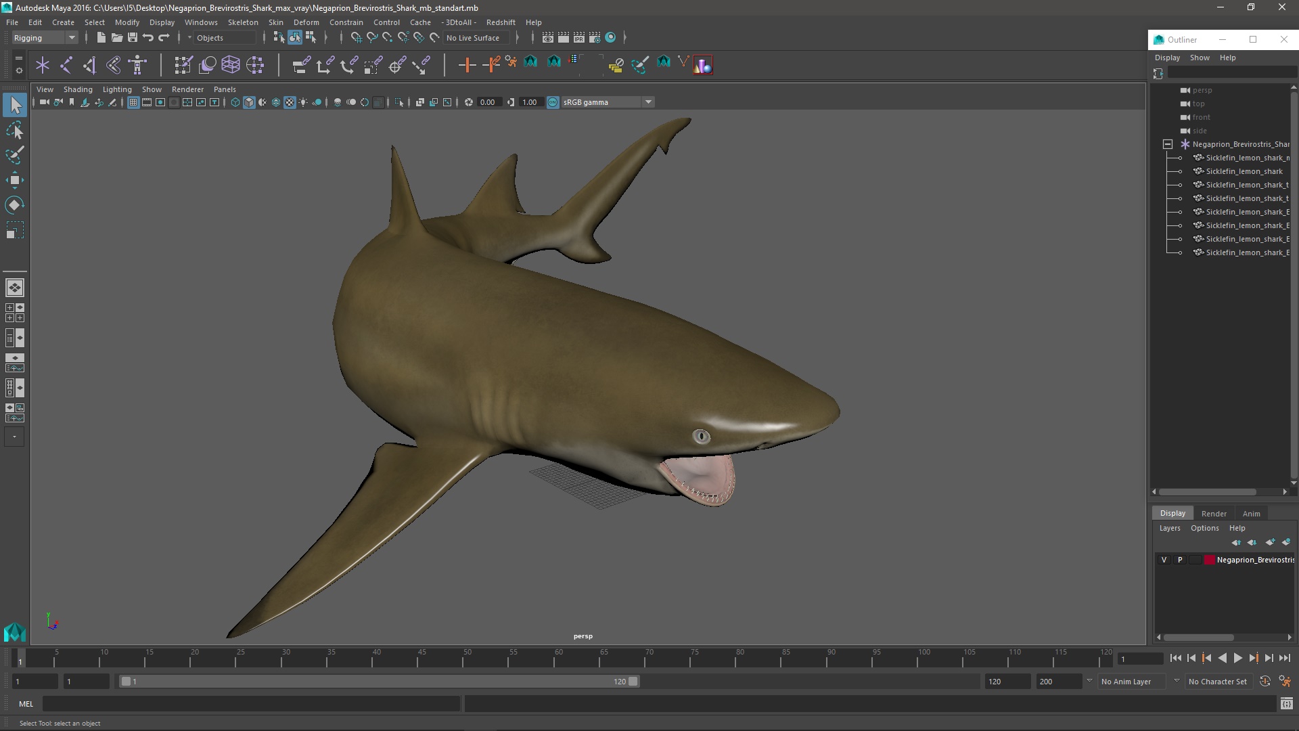Click the Create Joints shelf icon
The height and width of the screenshot is (731, 1299).
click(x=66, y=65)
